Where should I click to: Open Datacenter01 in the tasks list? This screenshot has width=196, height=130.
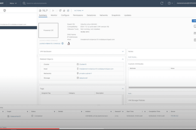coord(15,116)
